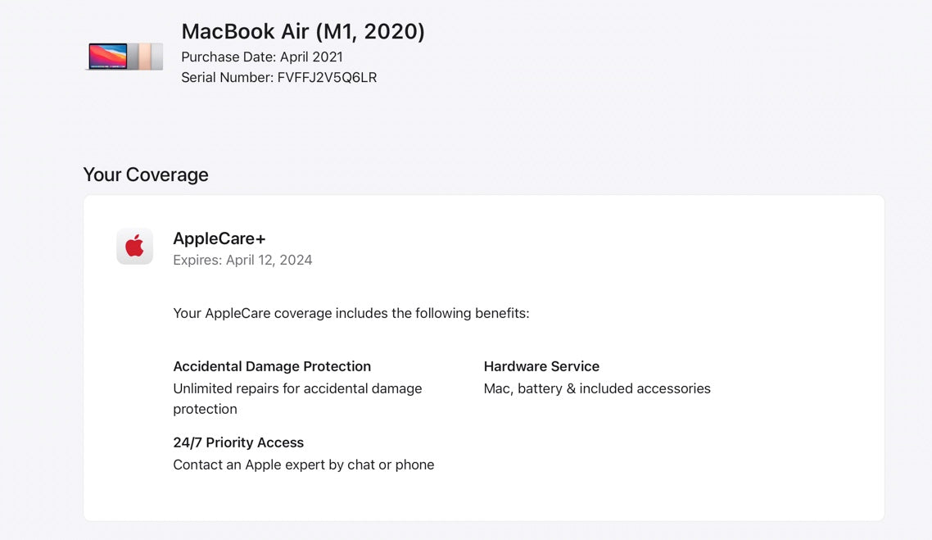Select the 24/7 Priority Access heading
Image resolution: width=932 pixels, height=540 pixels.
[238, 442]
